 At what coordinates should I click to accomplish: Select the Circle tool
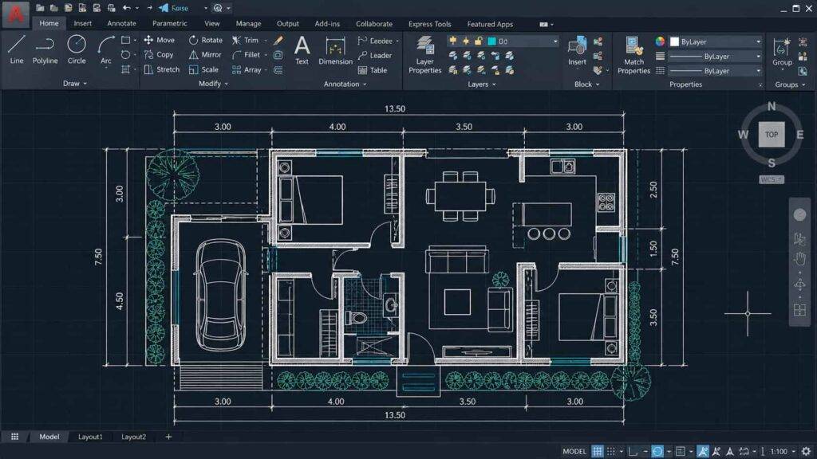point(77,50)
